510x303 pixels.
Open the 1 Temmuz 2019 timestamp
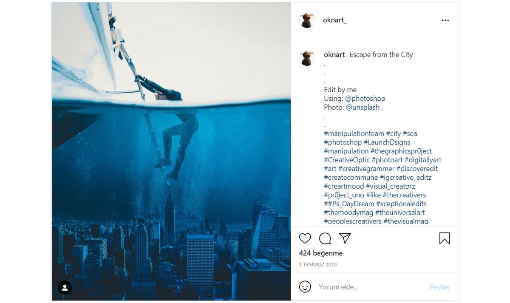(x=318, y=265)
